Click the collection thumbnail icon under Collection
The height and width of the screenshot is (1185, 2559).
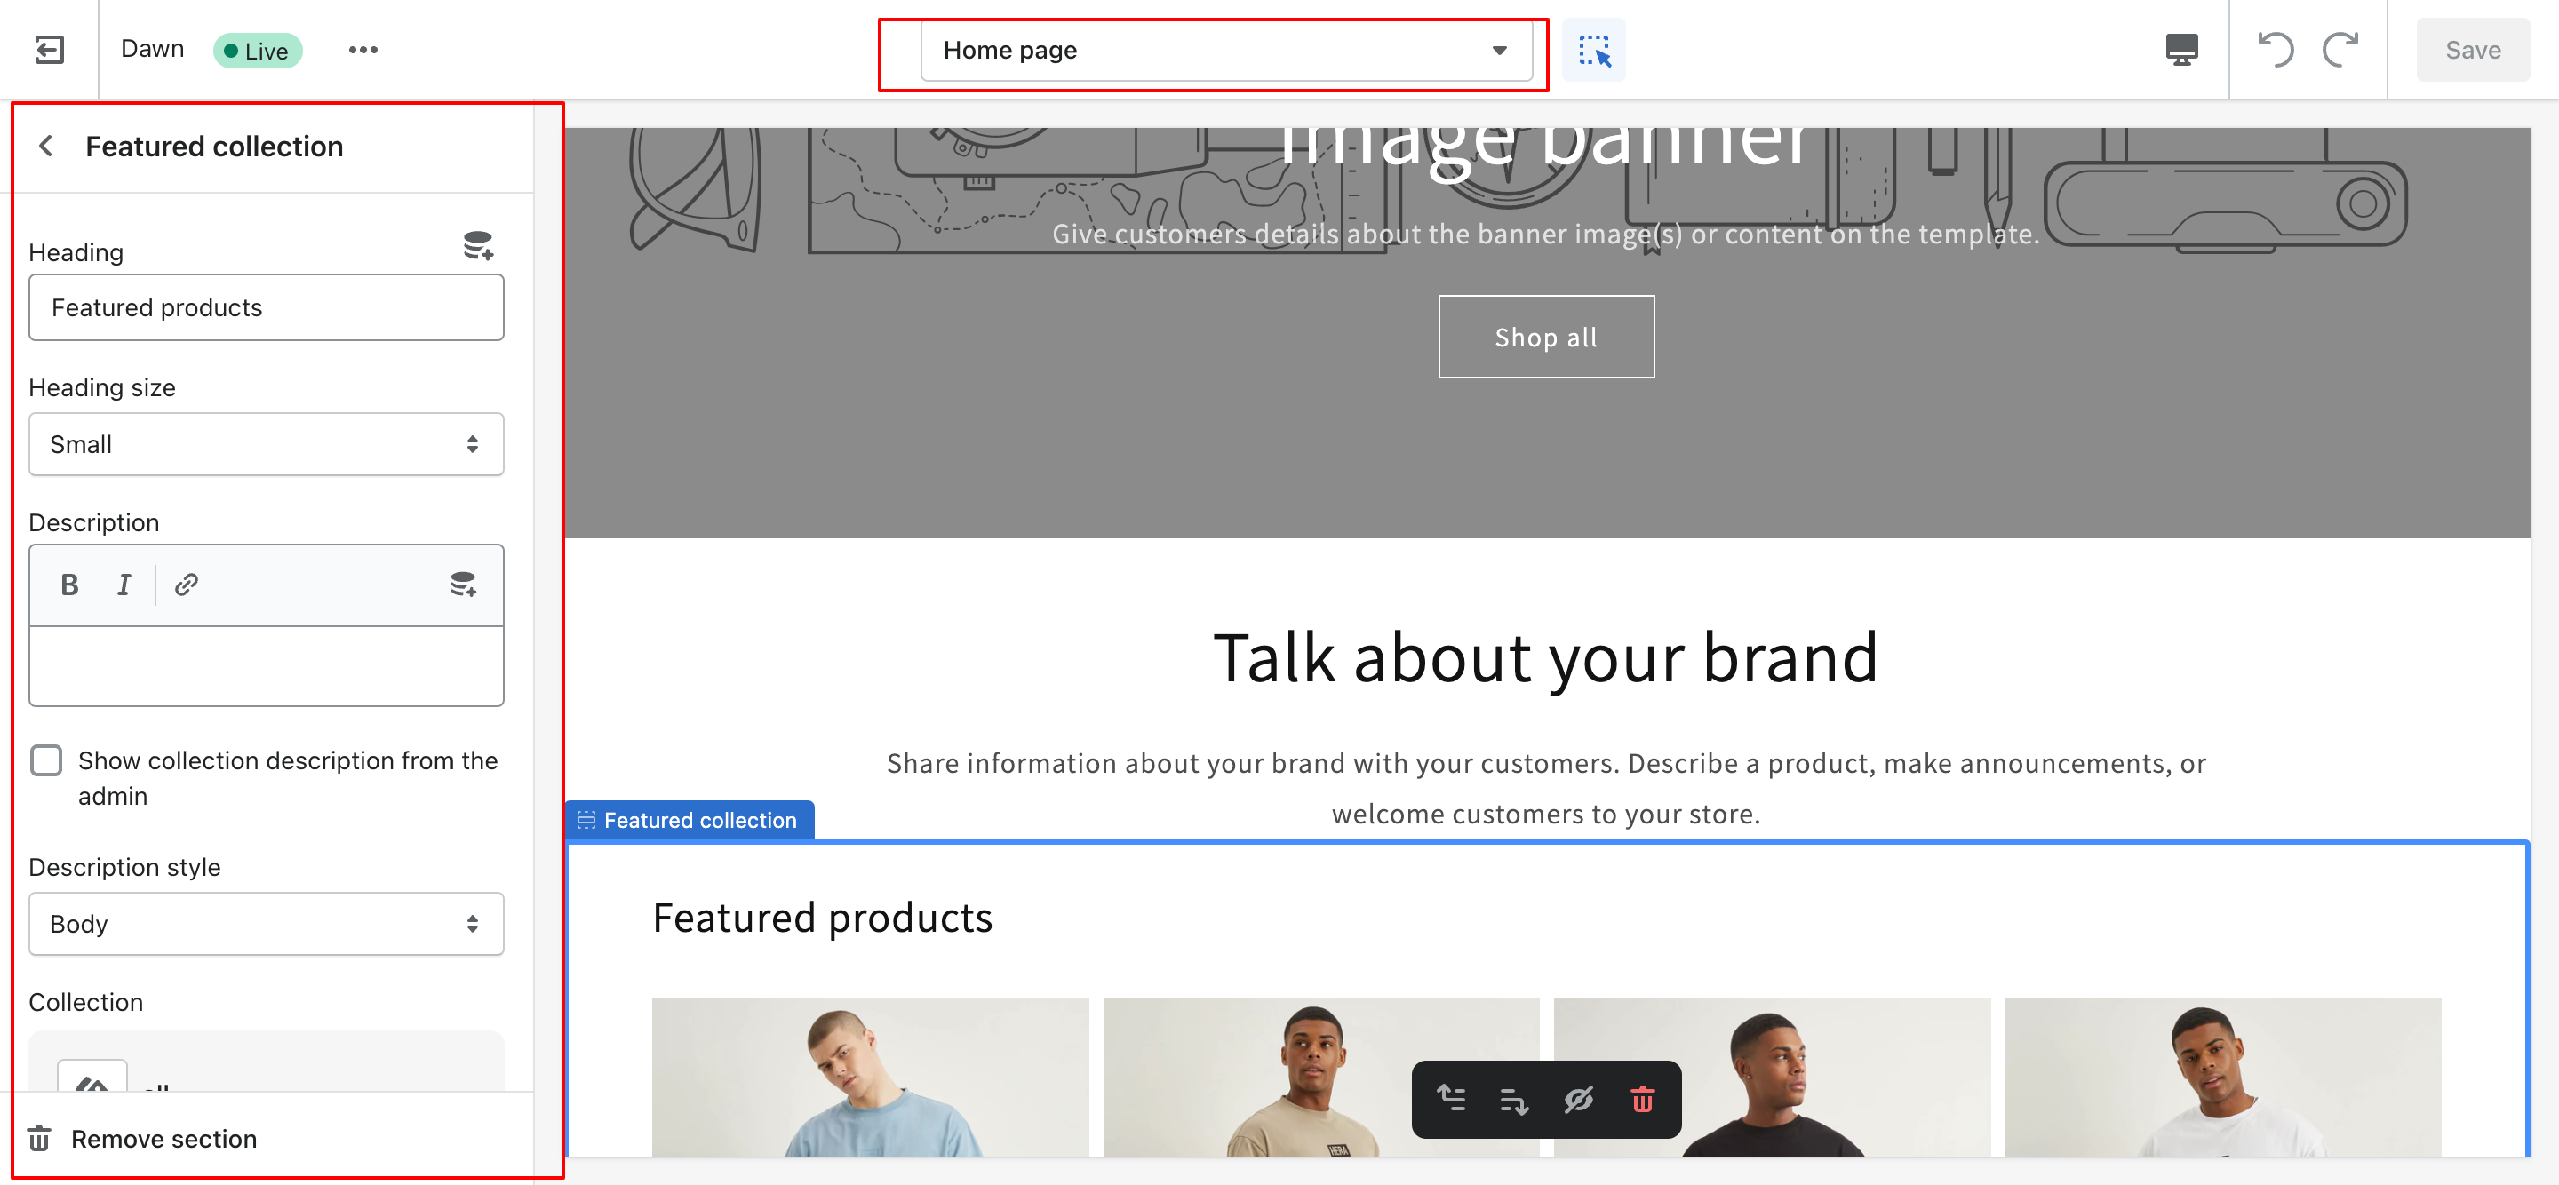pos(92,1078)
